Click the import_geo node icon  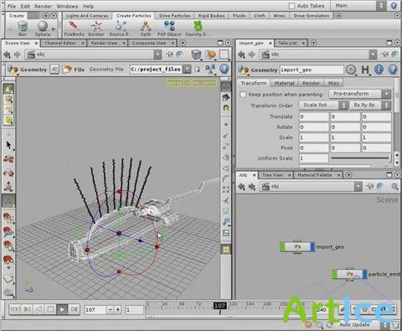(x=297, y=247)
